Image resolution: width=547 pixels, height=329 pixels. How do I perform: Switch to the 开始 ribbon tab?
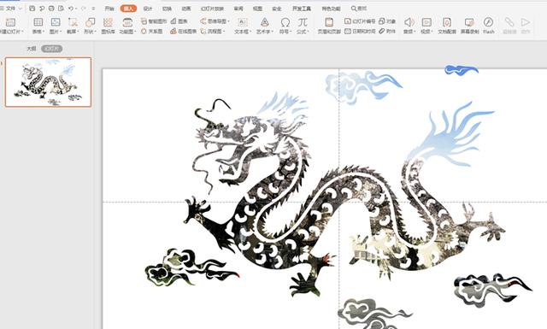click(x=109, y=9)
